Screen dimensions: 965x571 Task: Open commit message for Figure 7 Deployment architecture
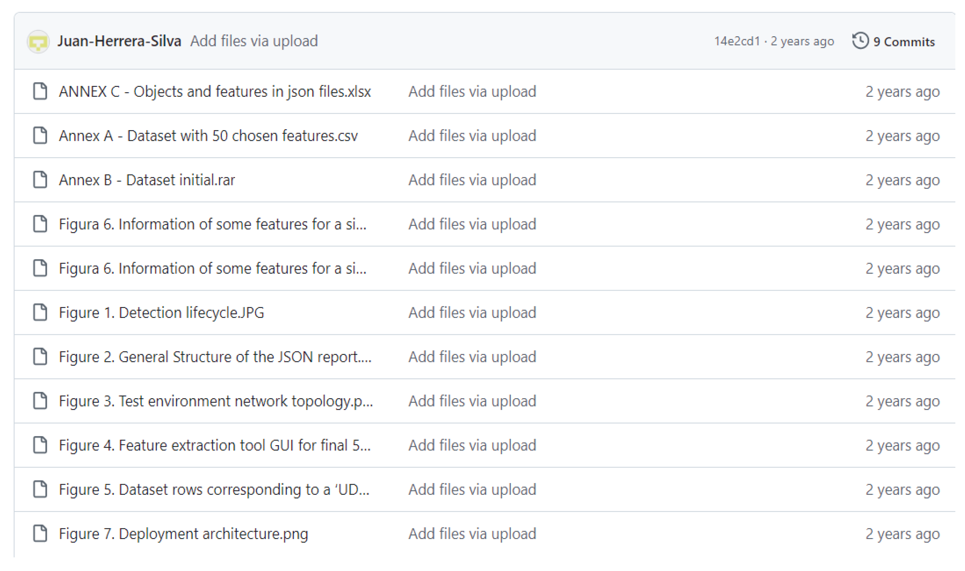(472, 534)
